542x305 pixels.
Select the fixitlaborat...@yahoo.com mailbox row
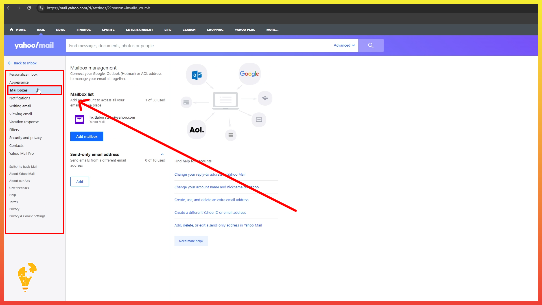click(118, 119)
